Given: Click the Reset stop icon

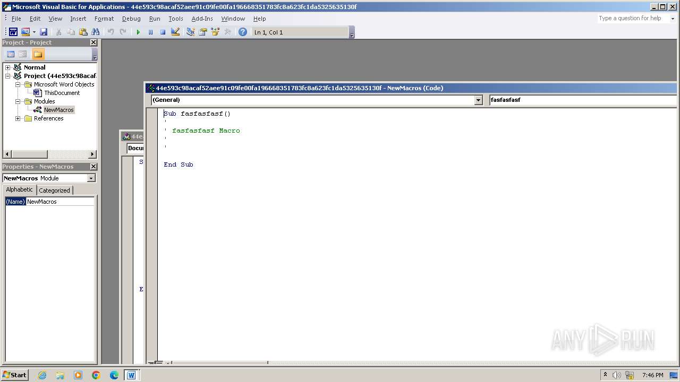Looking at the screenshot, I should (163, 32).
